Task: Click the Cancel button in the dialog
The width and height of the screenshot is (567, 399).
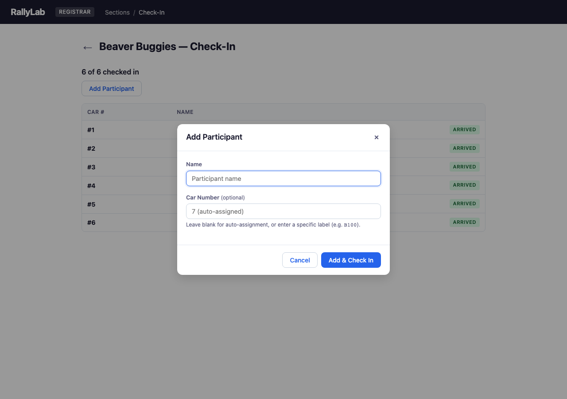Action: [x=299, y=260]
